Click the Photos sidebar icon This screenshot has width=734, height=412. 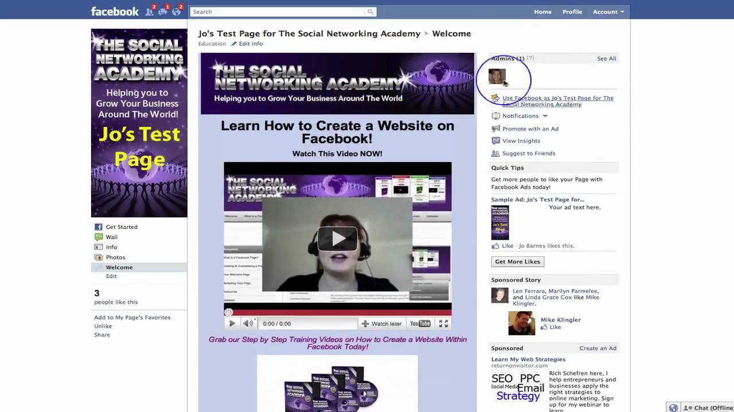click(x=99, y=257)
